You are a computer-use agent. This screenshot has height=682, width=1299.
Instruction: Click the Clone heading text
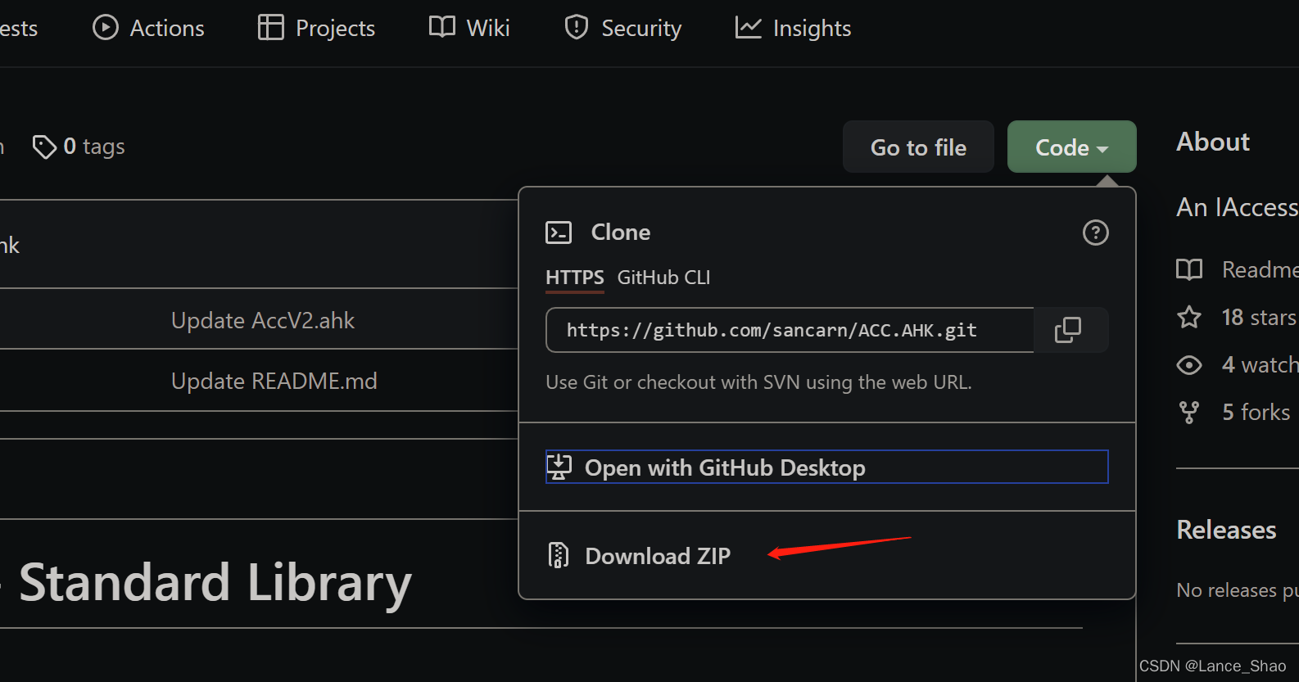click(x=621, y=233)
